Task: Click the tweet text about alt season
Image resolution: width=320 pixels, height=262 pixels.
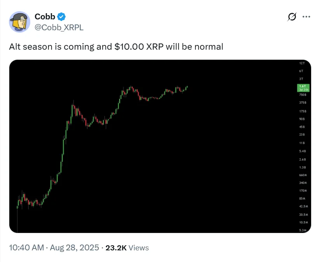Action: (x=116, y=47)
